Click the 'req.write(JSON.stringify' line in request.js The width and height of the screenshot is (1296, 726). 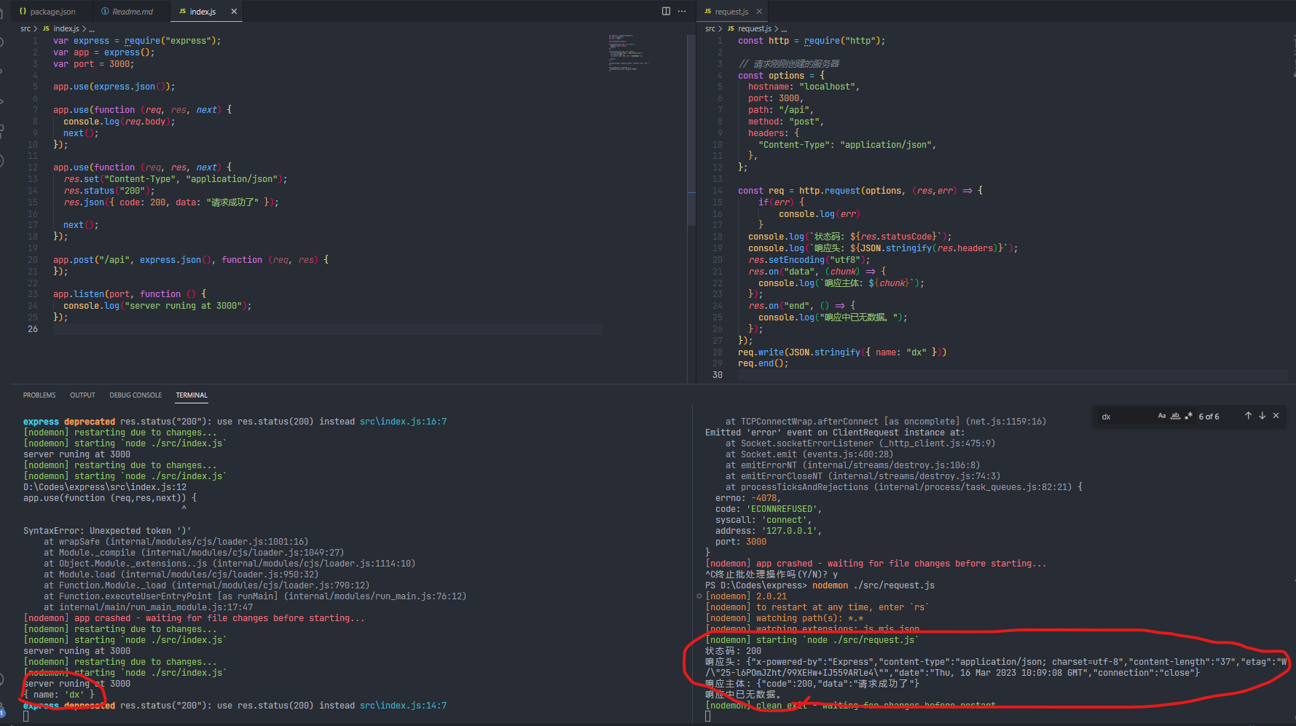coord(842,352)
